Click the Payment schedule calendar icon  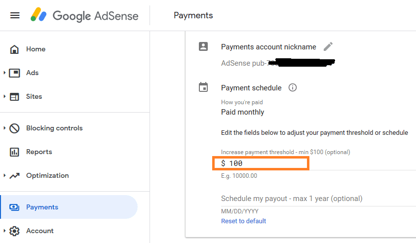click(x=203, y=87)
